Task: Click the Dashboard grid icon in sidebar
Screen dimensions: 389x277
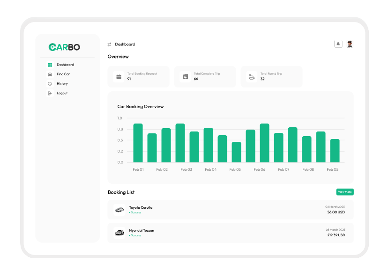Action: pos(50,65)
